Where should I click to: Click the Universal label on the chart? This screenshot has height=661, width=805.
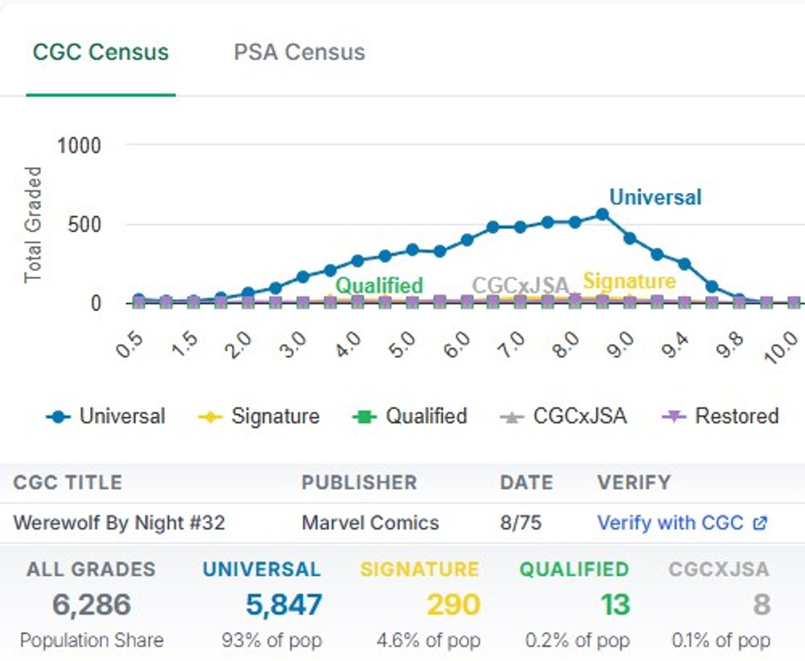(x=655, y=197)
